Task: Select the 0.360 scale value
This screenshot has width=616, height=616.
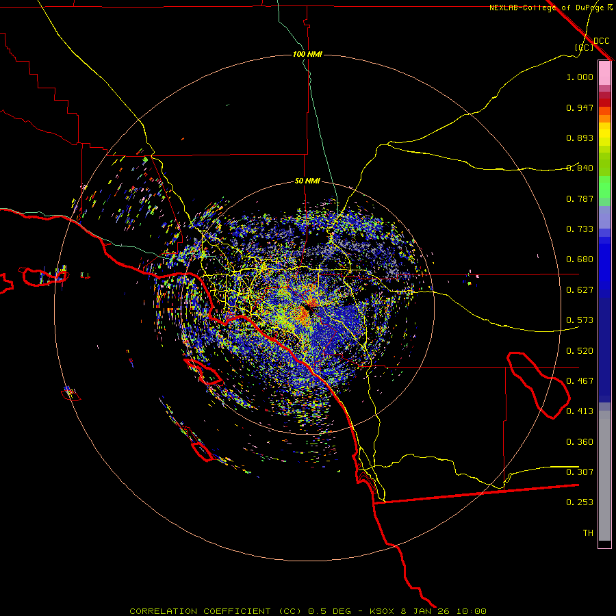Action: pos(580,442)
